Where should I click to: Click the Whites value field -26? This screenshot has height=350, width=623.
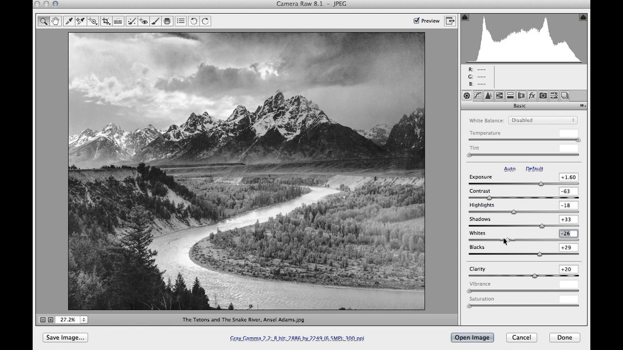tap(568, 233)
